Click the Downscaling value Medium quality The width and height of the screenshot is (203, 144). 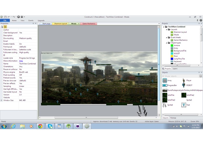pos(25,38)
